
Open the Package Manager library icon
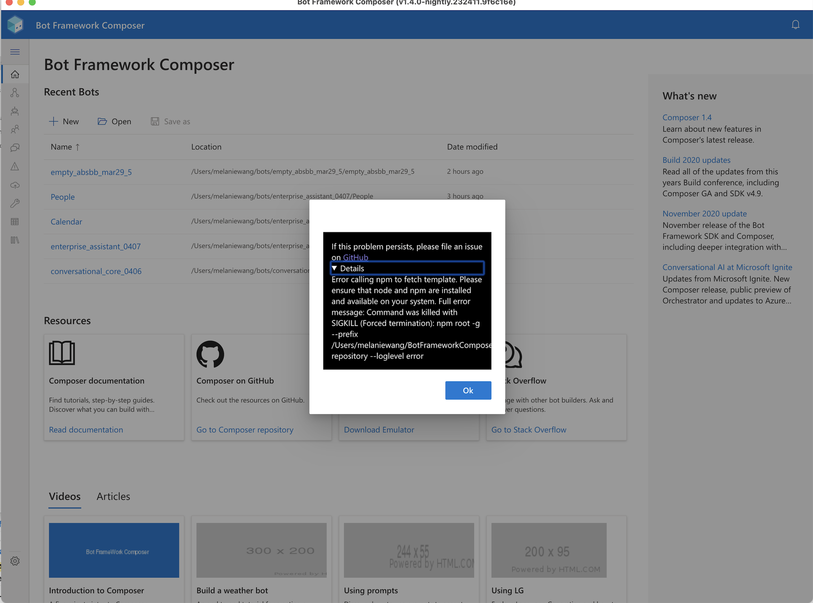coord(15,240)
